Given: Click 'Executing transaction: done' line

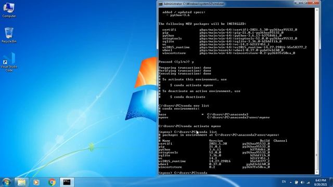Looking at the screenshot, I should point(185,74).
